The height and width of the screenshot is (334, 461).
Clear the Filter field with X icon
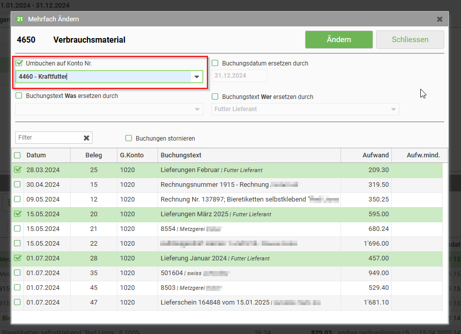(86, 138)
